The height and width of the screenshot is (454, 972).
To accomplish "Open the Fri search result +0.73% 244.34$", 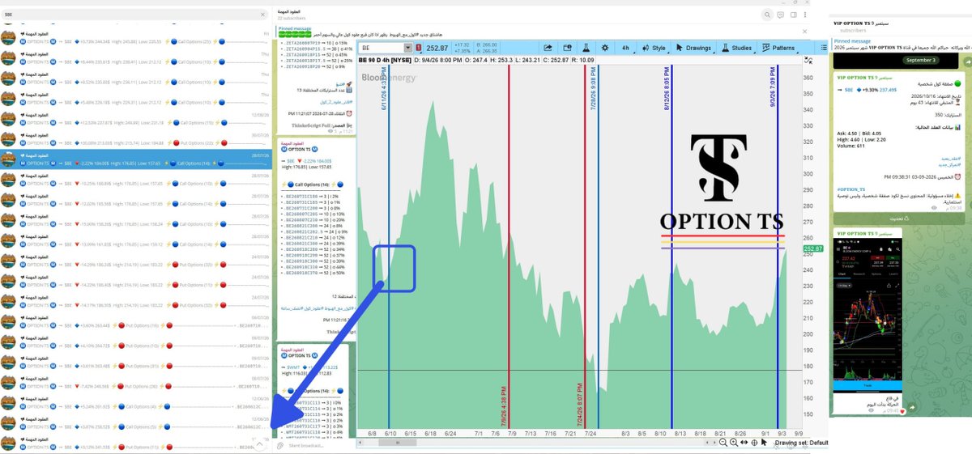I will click(x=134, y=37).
